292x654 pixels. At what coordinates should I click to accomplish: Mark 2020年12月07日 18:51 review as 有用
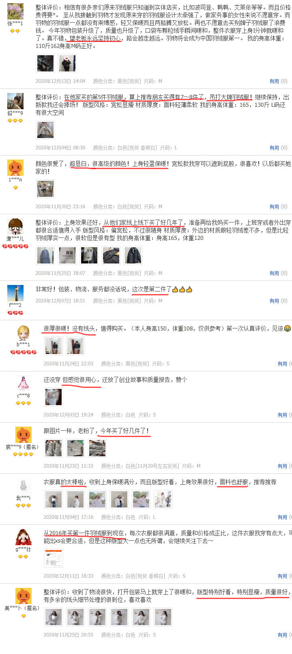274,301
